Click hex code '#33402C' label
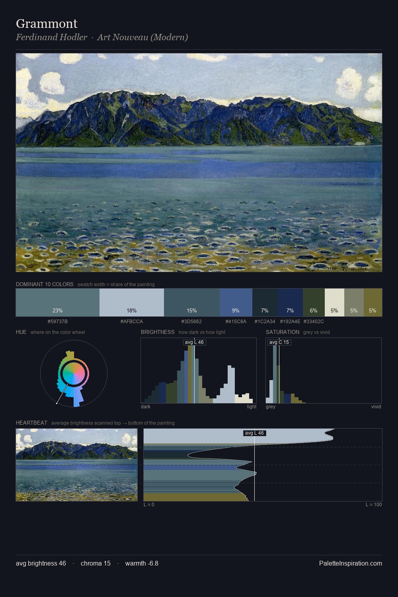Viewport: 398px width, 597px height. point(314,321)
